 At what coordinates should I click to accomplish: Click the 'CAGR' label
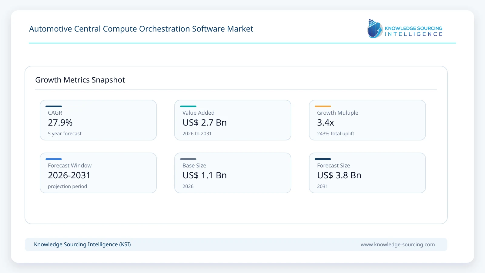tap(55, 113)
